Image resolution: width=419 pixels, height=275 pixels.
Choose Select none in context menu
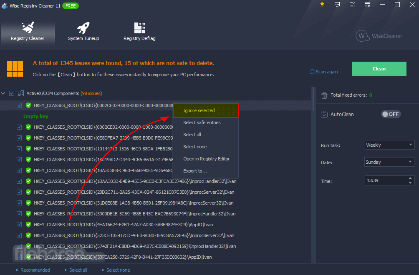coord(206,147)
